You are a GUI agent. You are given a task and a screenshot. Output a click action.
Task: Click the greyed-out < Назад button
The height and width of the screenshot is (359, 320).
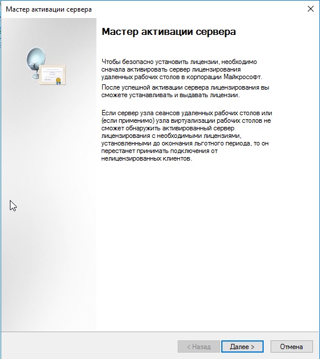coord(199,346)
